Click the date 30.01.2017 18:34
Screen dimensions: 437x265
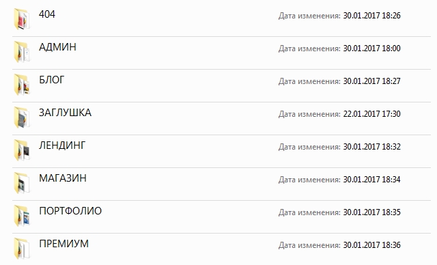(371, 180)
